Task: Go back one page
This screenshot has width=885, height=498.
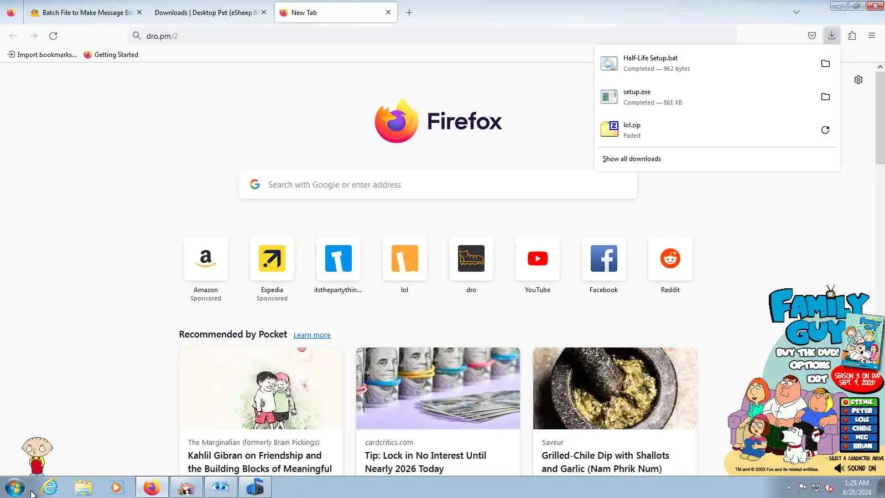Action: pyautogui.click(x=13, y=35)
